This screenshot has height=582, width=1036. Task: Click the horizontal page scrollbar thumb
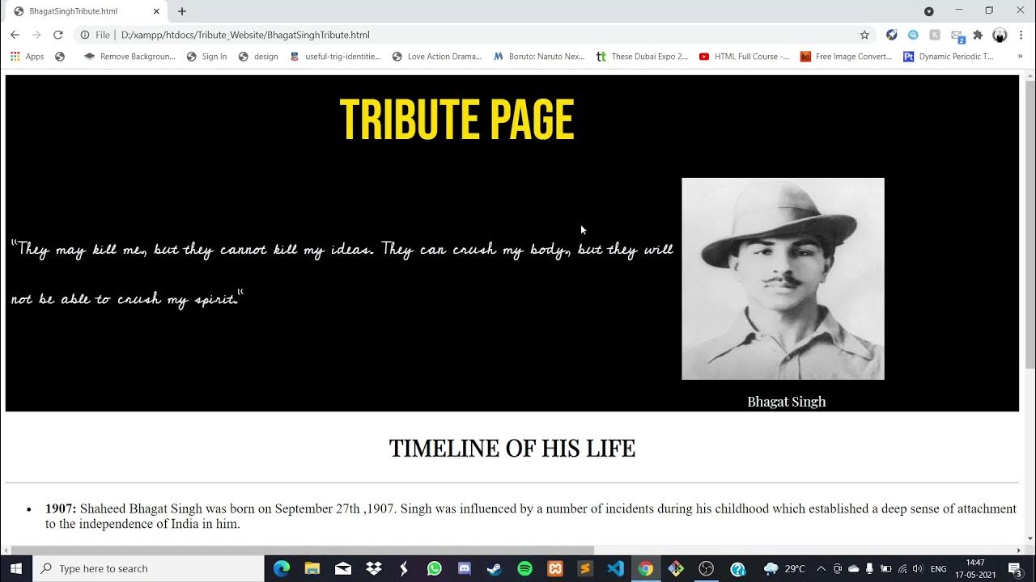pyautogui.click(x=304, y=550)
